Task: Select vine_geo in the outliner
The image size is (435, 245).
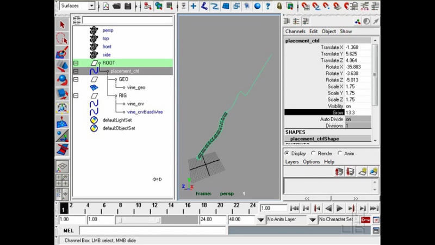Action: [136, 87]
